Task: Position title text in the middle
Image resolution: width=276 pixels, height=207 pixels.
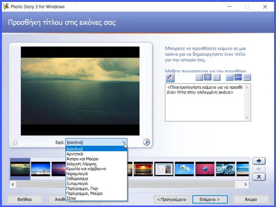Action: coord(238,78)
